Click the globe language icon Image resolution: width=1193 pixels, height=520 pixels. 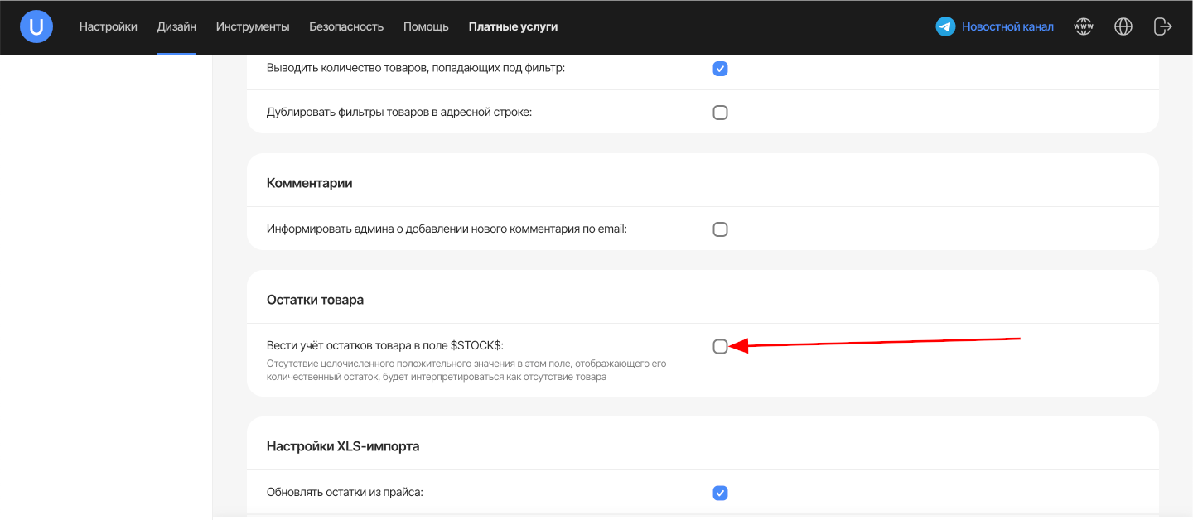point(1123,26)
